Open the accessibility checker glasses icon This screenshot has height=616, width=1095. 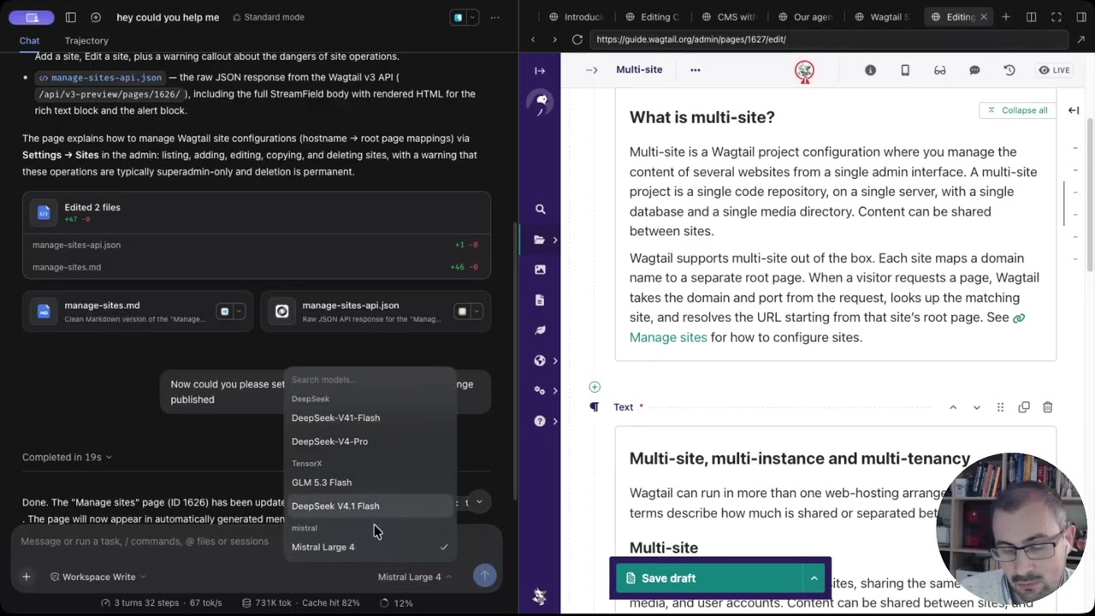[939, 70]
